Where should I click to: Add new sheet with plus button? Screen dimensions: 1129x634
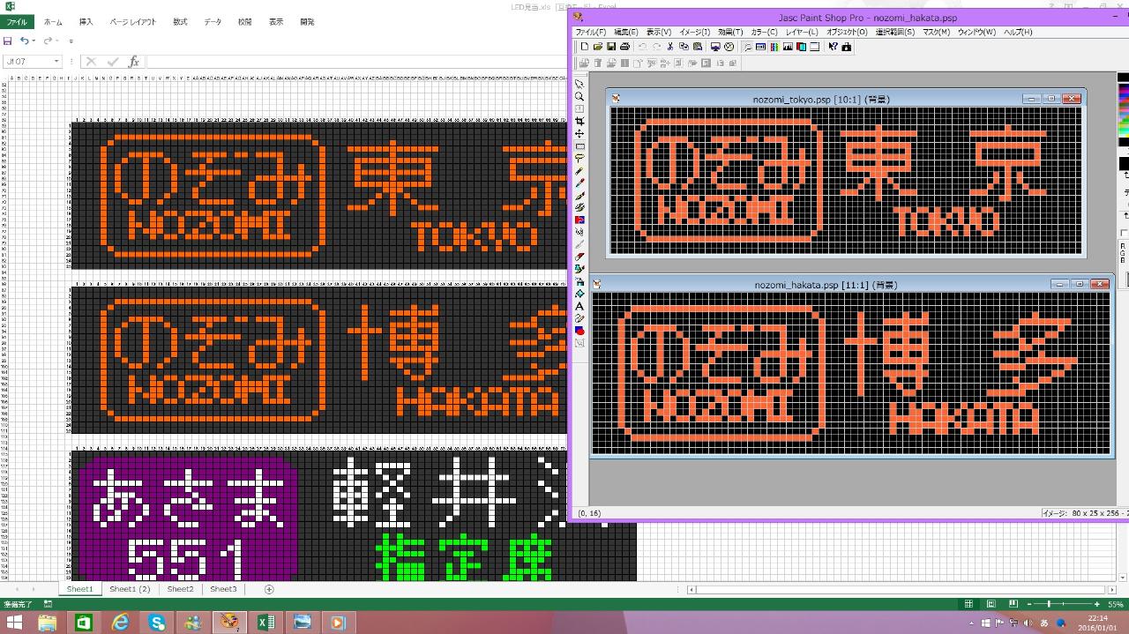click(x=269, y=589)
